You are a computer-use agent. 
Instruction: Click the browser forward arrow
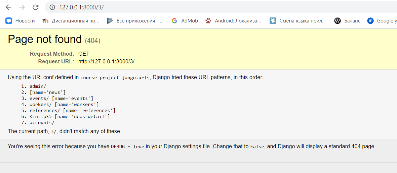coord(22,7)
